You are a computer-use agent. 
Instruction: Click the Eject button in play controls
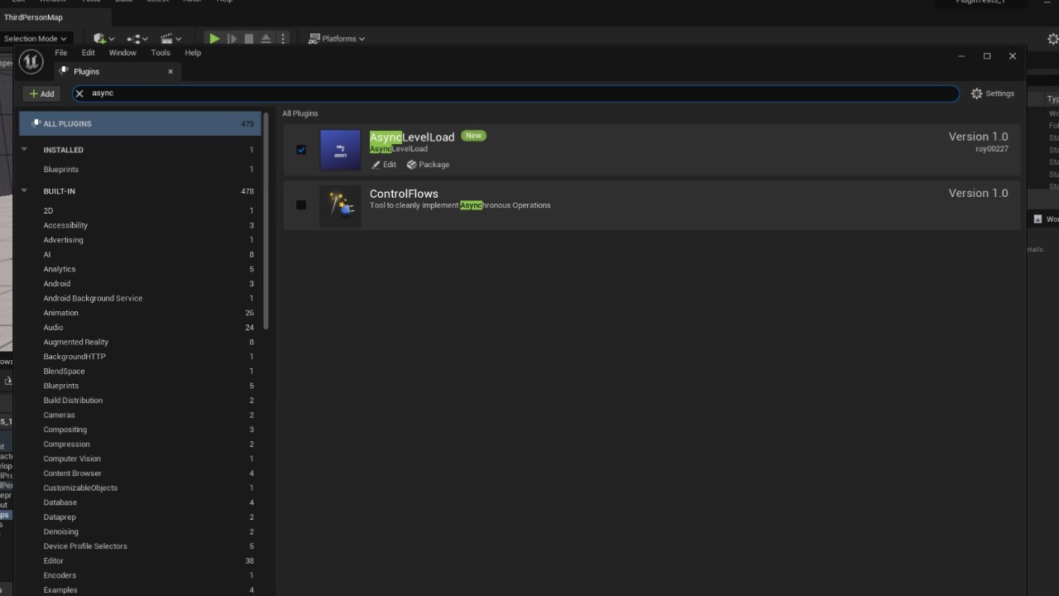click(x=266, y=39)
